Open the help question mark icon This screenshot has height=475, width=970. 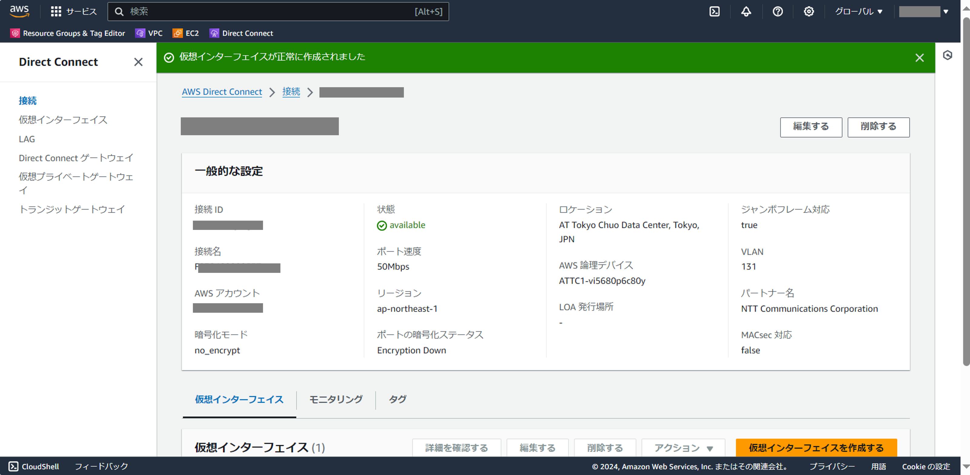[777, 11]
